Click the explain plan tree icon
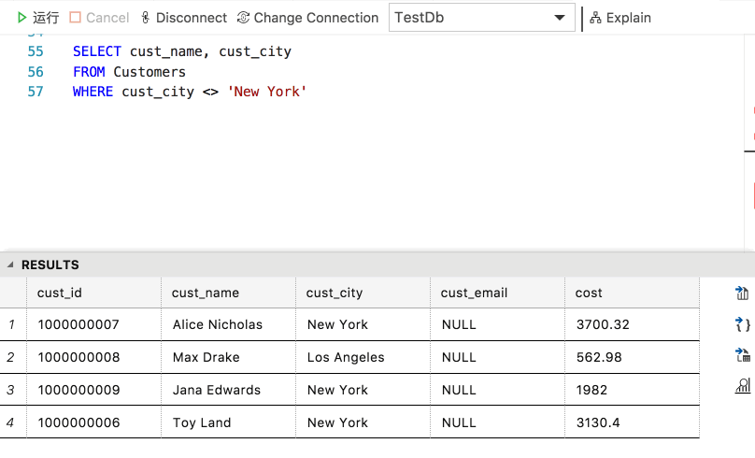The image size is (755, 458). (x=595, y=18)
